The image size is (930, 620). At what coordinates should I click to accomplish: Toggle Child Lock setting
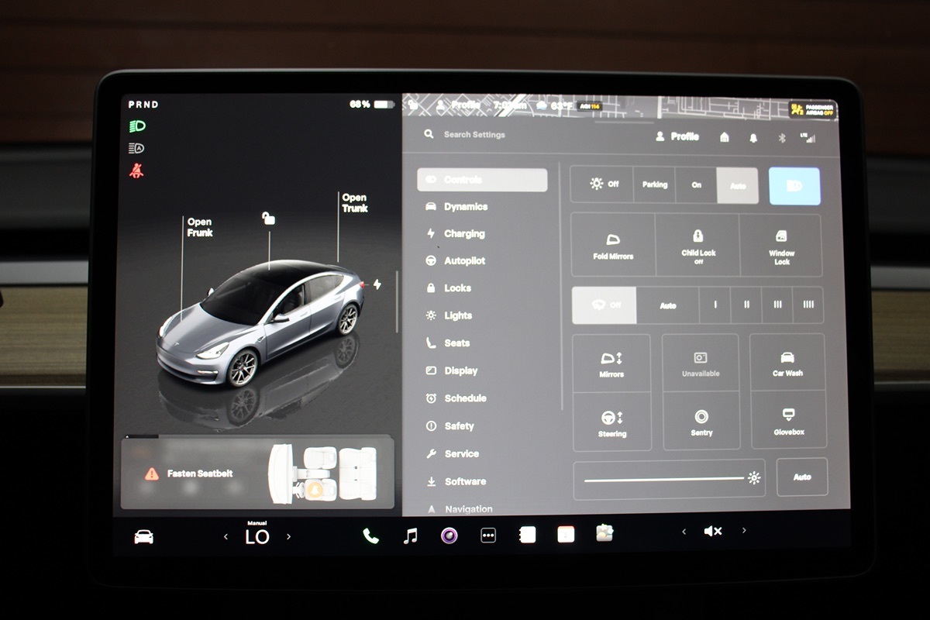click(x=697, y=245)
